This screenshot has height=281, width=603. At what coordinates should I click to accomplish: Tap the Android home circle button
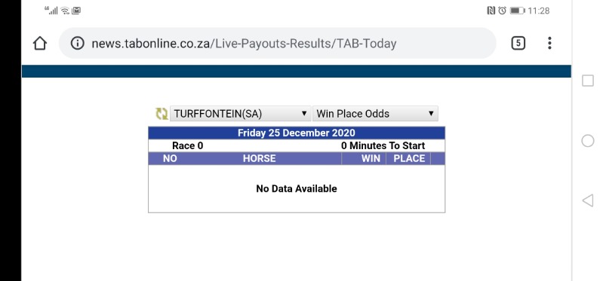pos(588,141)
